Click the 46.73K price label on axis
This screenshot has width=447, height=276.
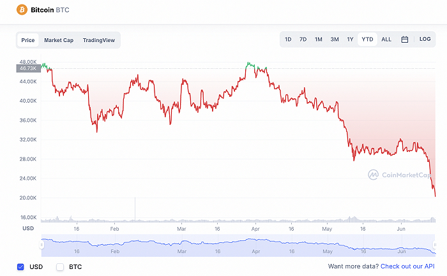point(27,68)
